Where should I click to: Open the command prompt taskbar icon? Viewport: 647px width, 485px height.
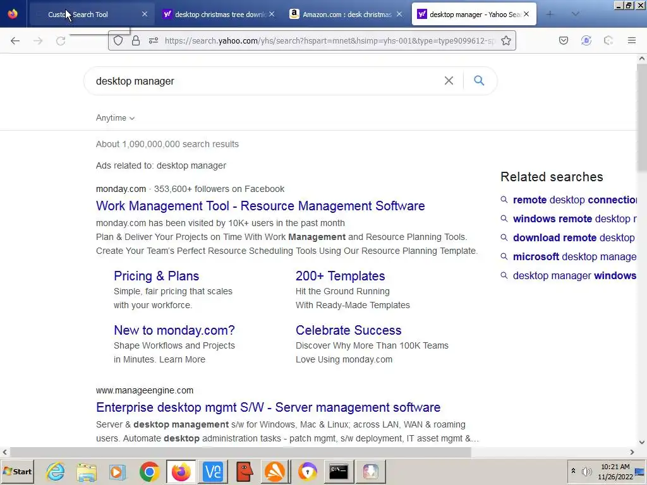[x=339, y=471]
